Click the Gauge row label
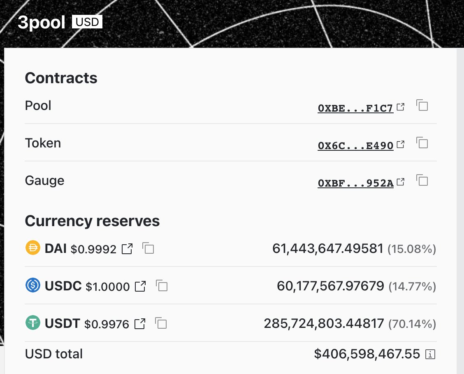The height and width of the screenshot is (374, 464). point(45,180)
